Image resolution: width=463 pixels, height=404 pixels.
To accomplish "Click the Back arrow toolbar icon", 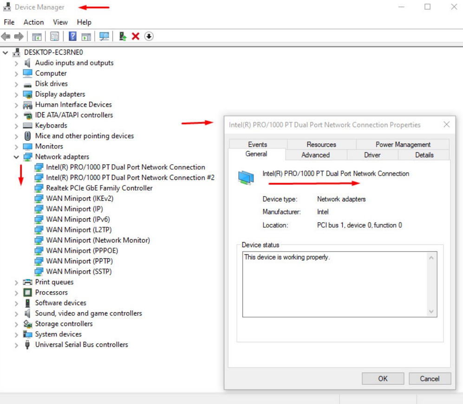I will click(x=6, y=37).
